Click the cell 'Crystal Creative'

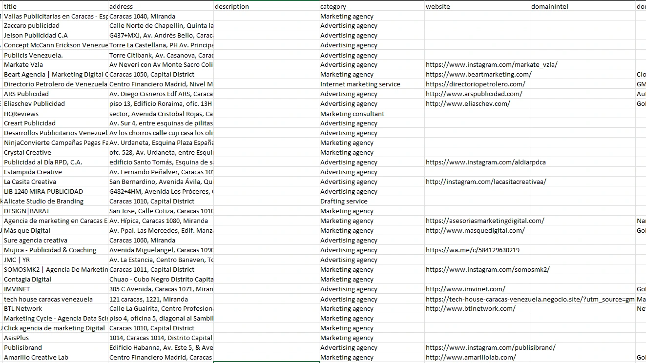[x=55, y=153]
